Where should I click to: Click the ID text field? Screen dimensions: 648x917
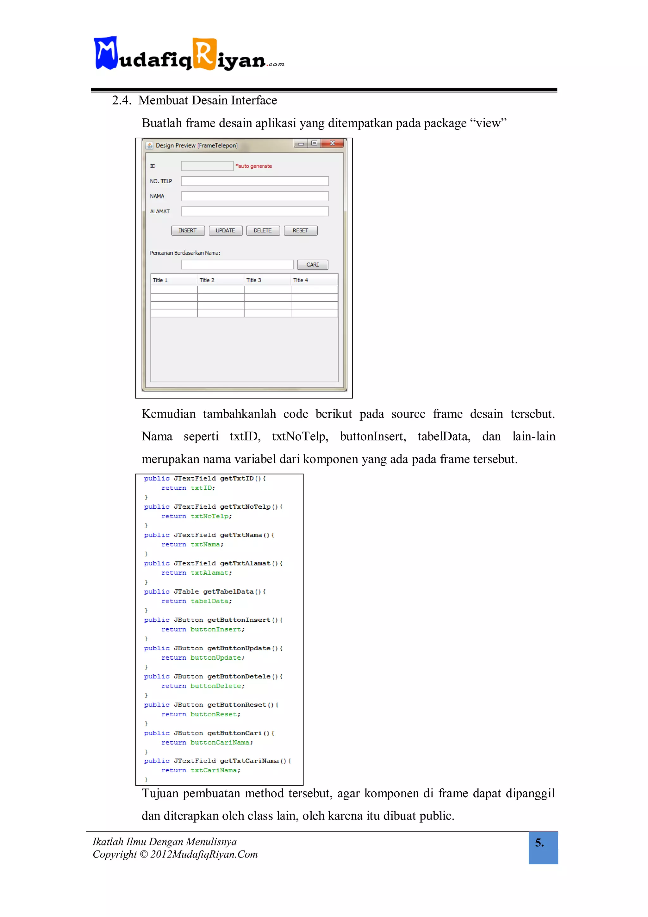coord(207,166)
